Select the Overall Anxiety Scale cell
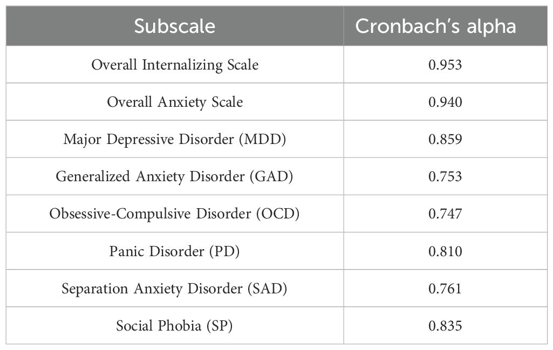The width and height of the screenshot is (553, 350). [x=175, y=102]
